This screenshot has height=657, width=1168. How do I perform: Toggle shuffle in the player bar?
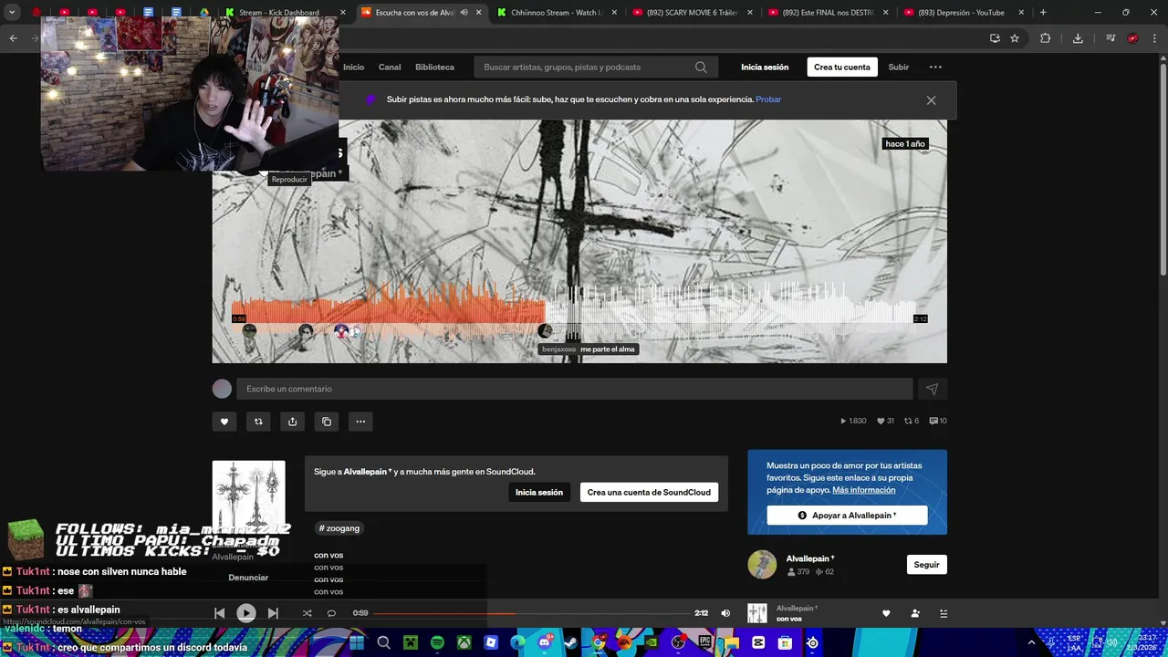pos(307,613)
